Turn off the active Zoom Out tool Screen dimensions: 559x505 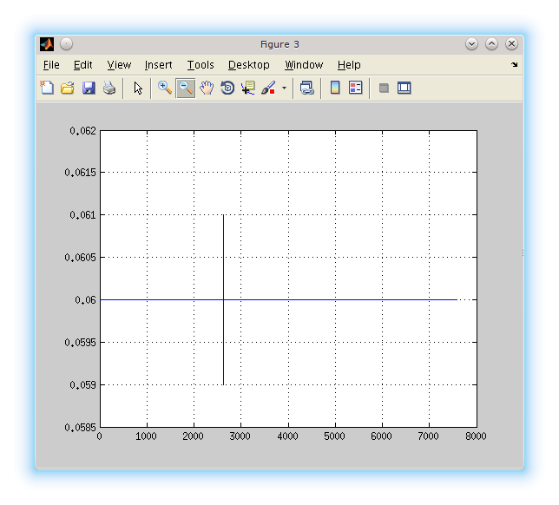(x=185, y=88)
